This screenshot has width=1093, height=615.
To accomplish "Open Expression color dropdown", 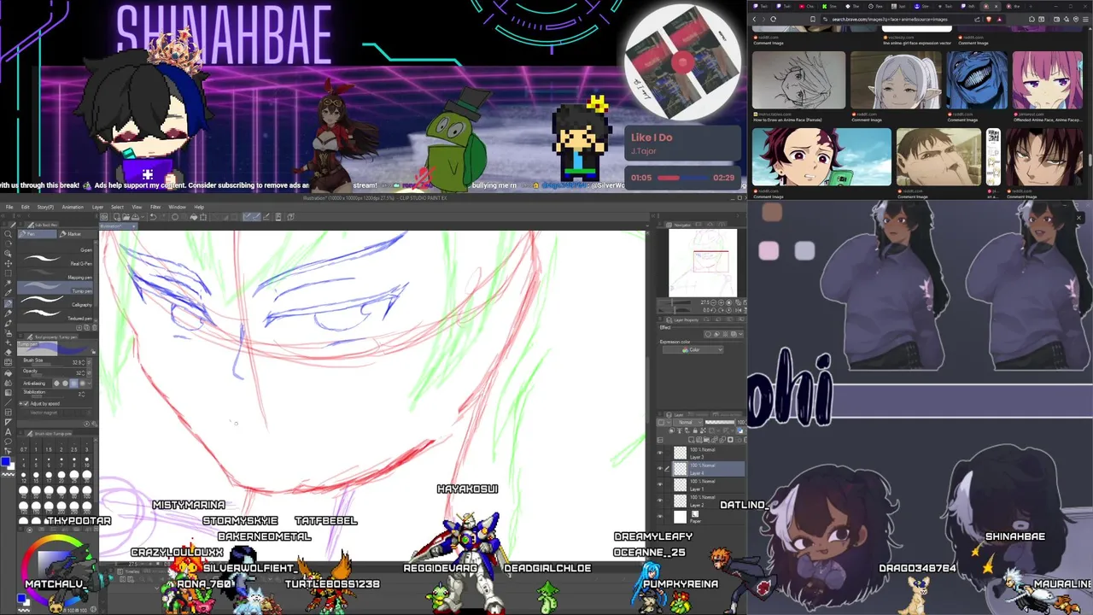I will pos(693,350).
